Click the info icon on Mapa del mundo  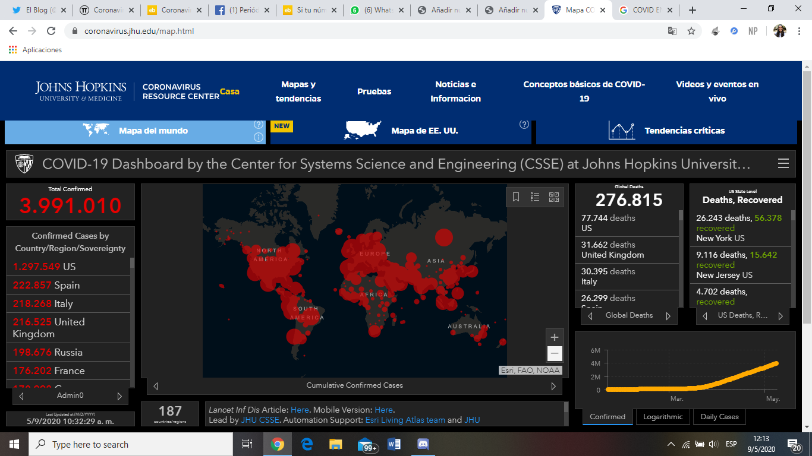click(x=259, y=137)
